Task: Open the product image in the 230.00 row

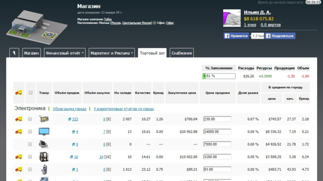Action: [44, 119]
